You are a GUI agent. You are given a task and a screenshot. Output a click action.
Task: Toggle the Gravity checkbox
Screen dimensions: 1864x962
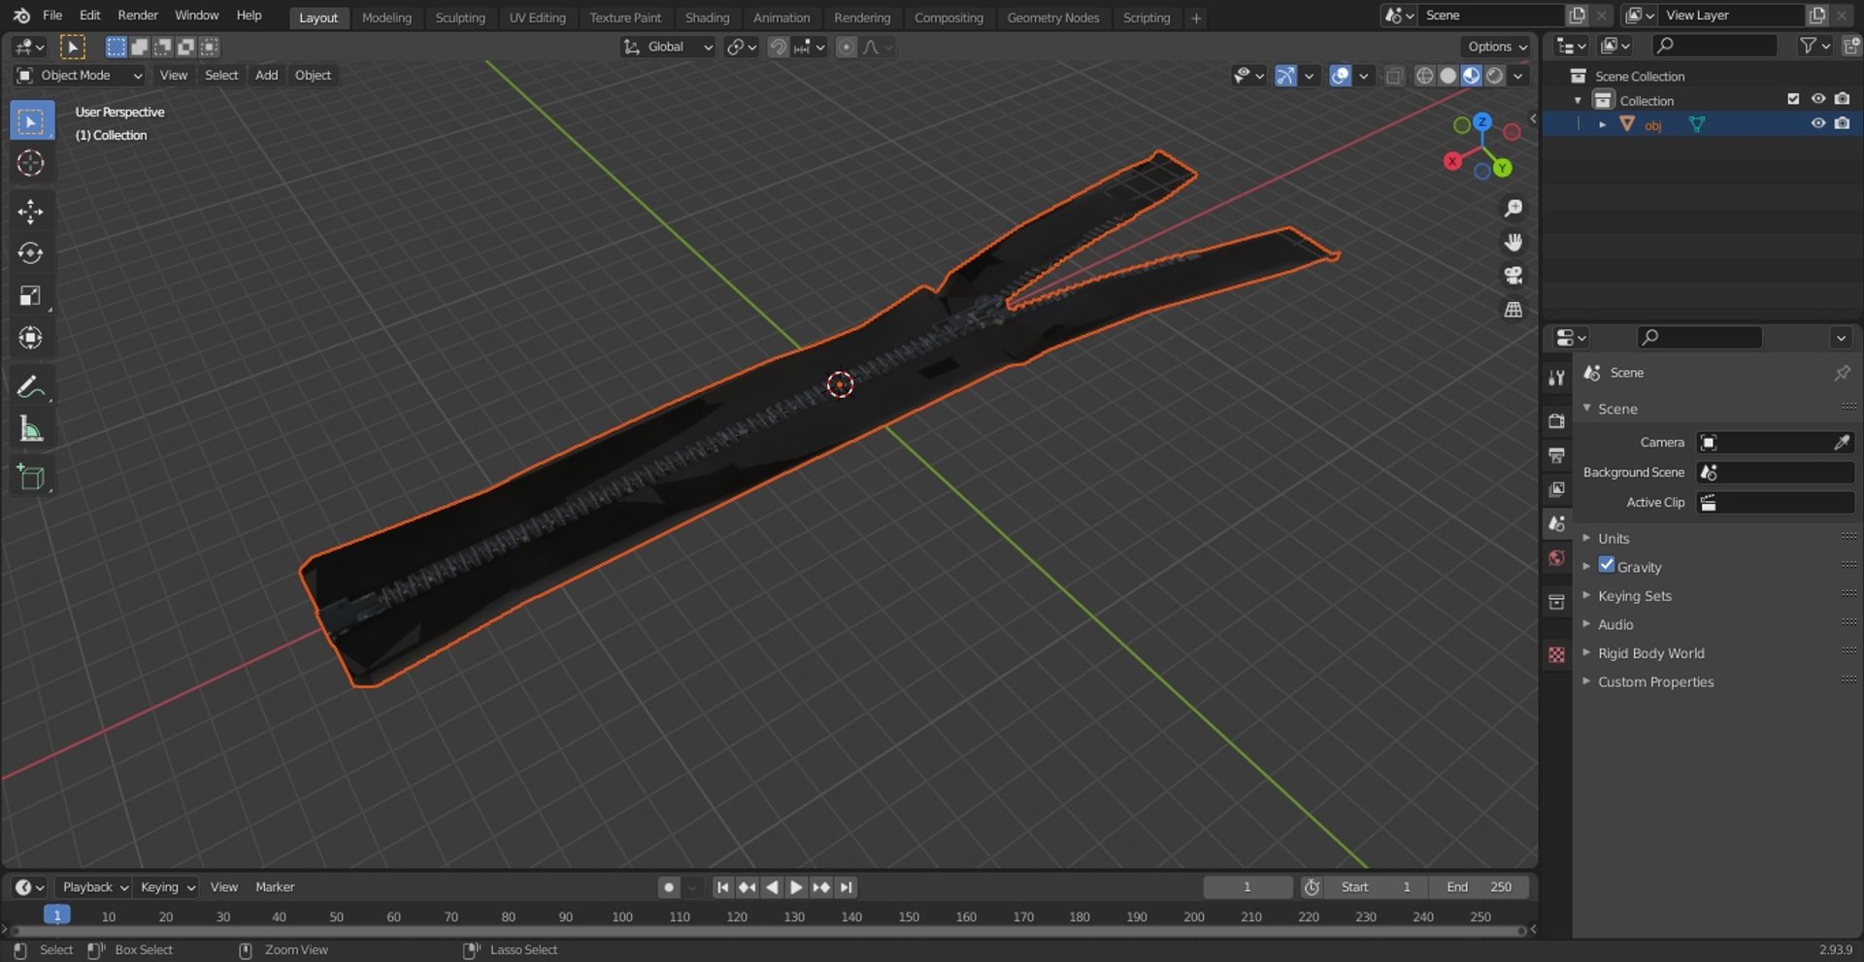1607,565
